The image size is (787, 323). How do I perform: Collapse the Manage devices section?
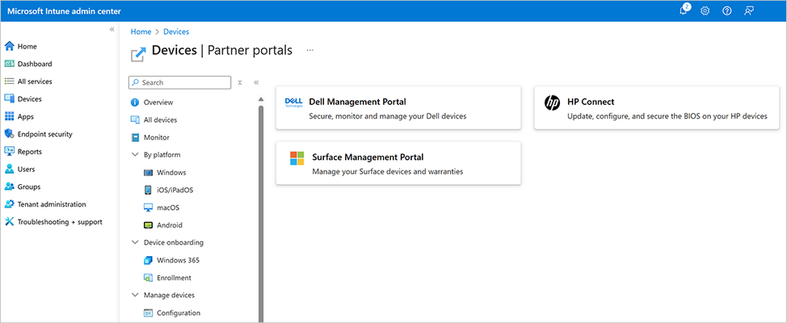point(134,295)
